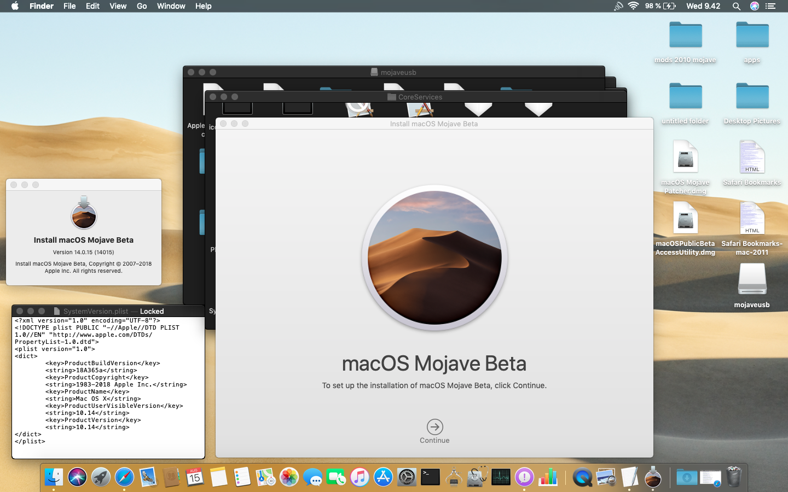Screen dimensions: 788x492
Task: Click Mojave icon in the About window
Action: pyautogui.click(x=84, y=213)
